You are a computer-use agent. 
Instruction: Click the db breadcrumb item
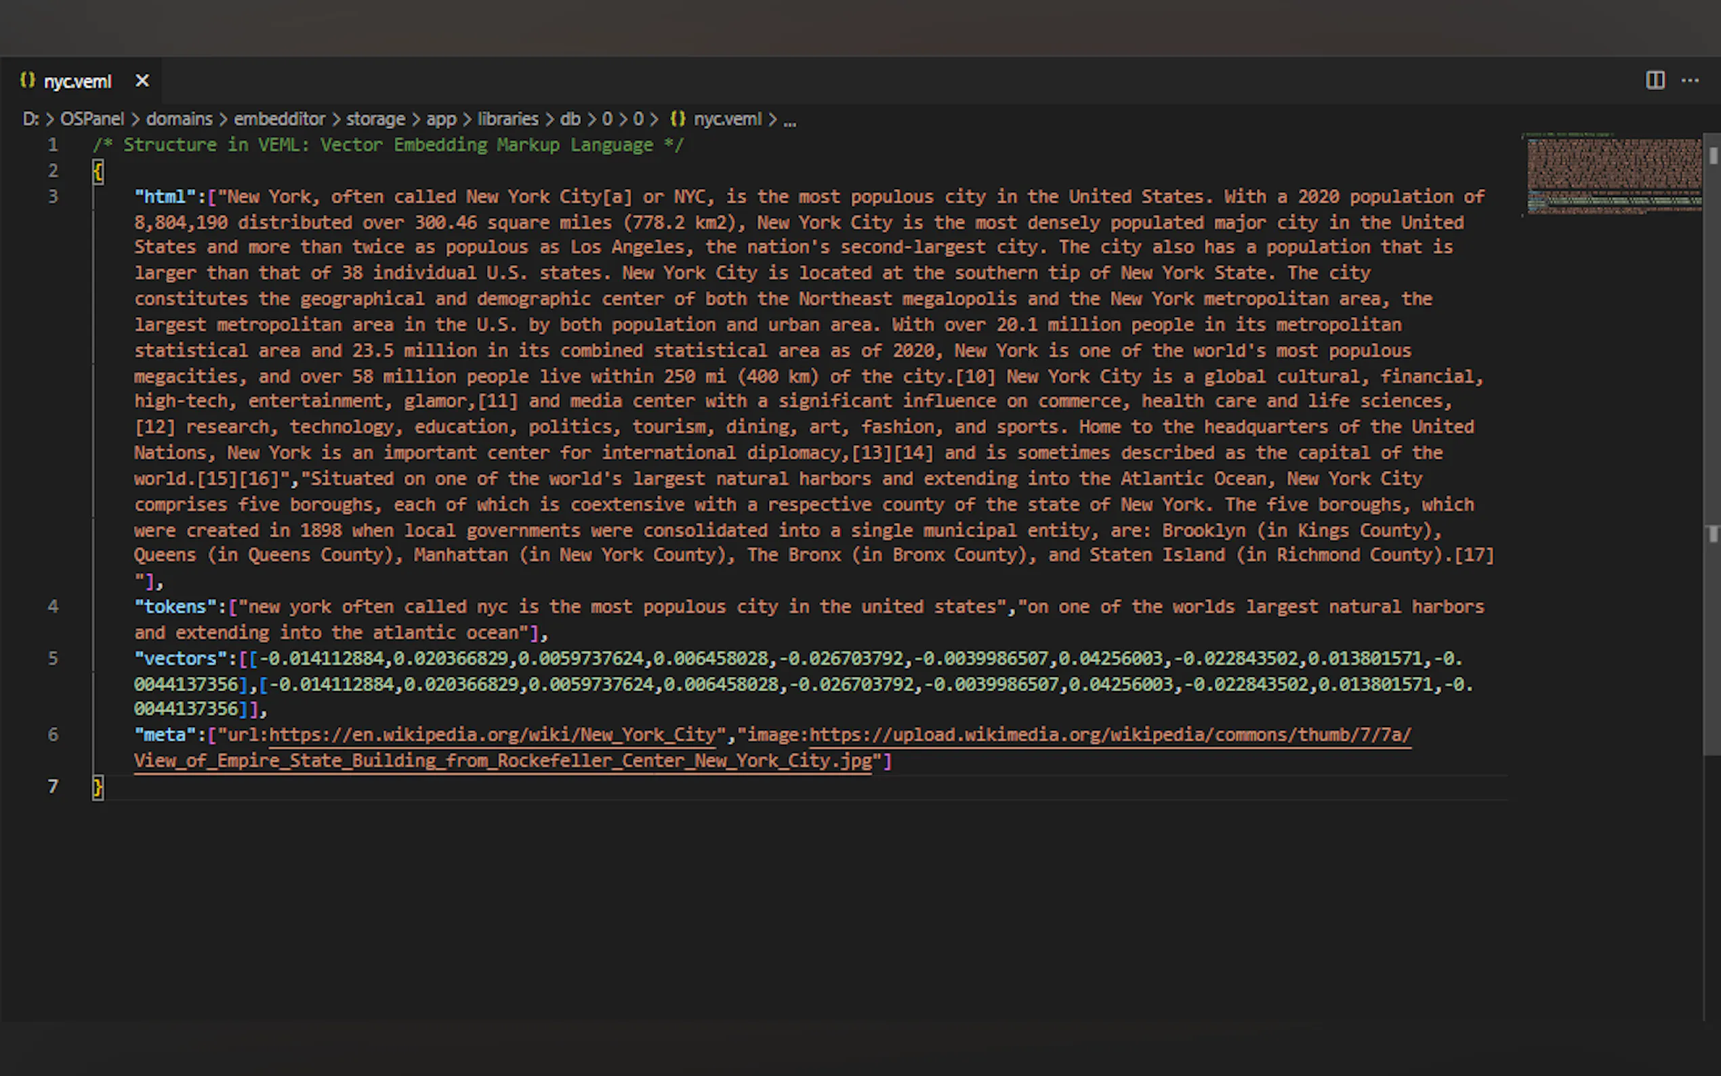[570, 119]
